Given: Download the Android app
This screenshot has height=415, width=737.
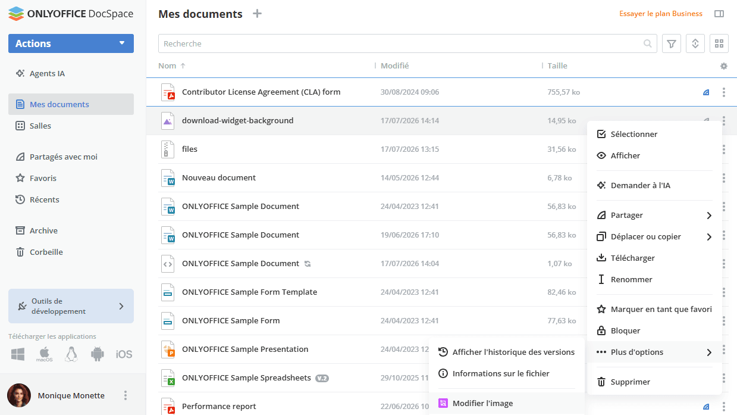Looking at the screenshot, I should pos(98,354).
